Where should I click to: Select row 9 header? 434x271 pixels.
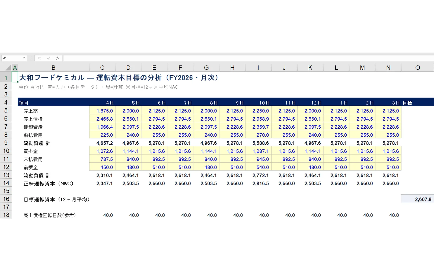[x=6, y=143]
